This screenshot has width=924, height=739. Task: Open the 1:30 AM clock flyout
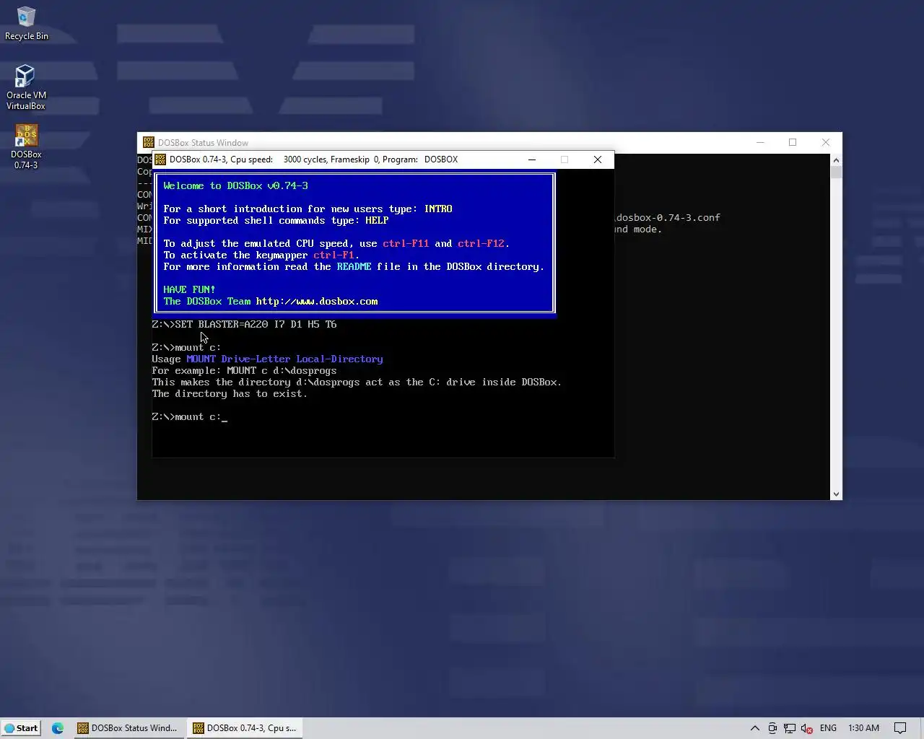(863, 727)
